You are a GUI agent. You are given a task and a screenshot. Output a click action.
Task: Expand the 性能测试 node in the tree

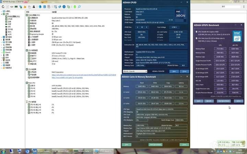[2, 68]
